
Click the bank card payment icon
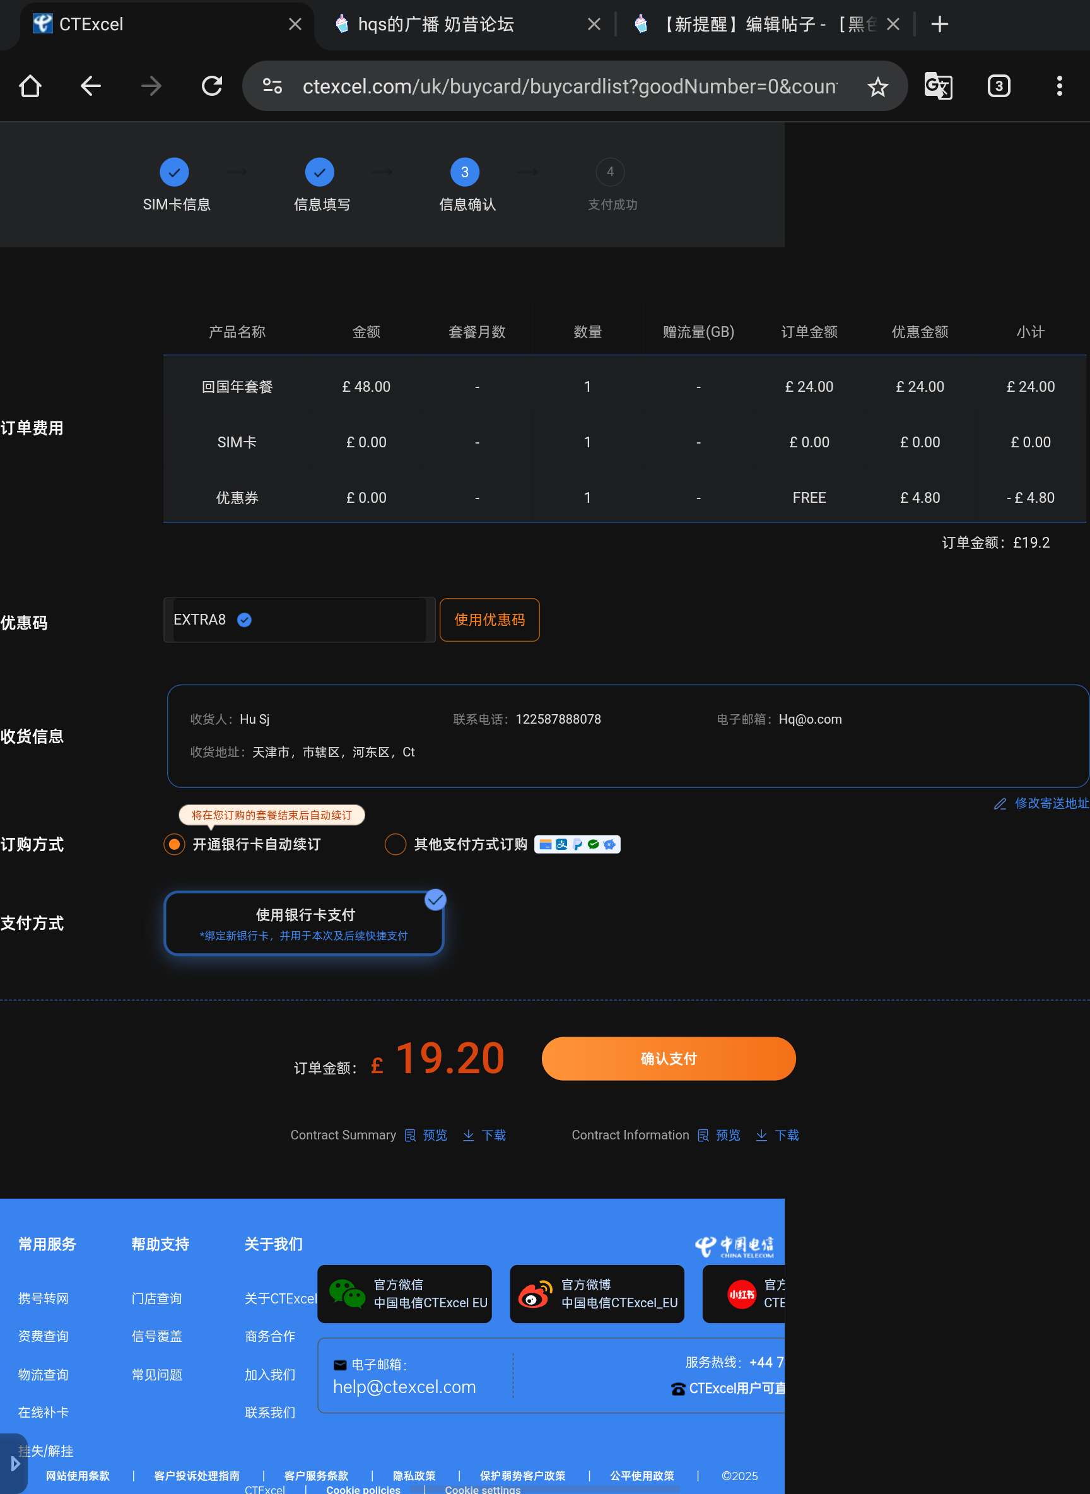coord(546,845)
